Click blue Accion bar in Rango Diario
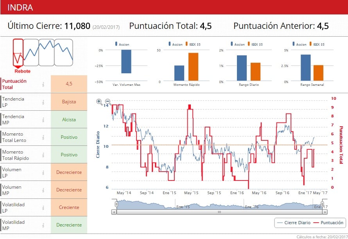Image resolution: width=348 pixels, height=239 pixels. 242,68
